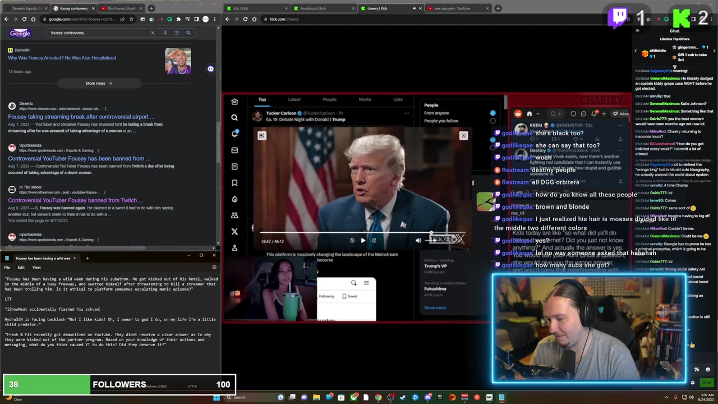Start Google voice search microphone
Screen dimensions: 718x404
(165, 33)
